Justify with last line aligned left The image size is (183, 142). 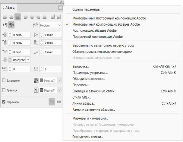[26, 17]
